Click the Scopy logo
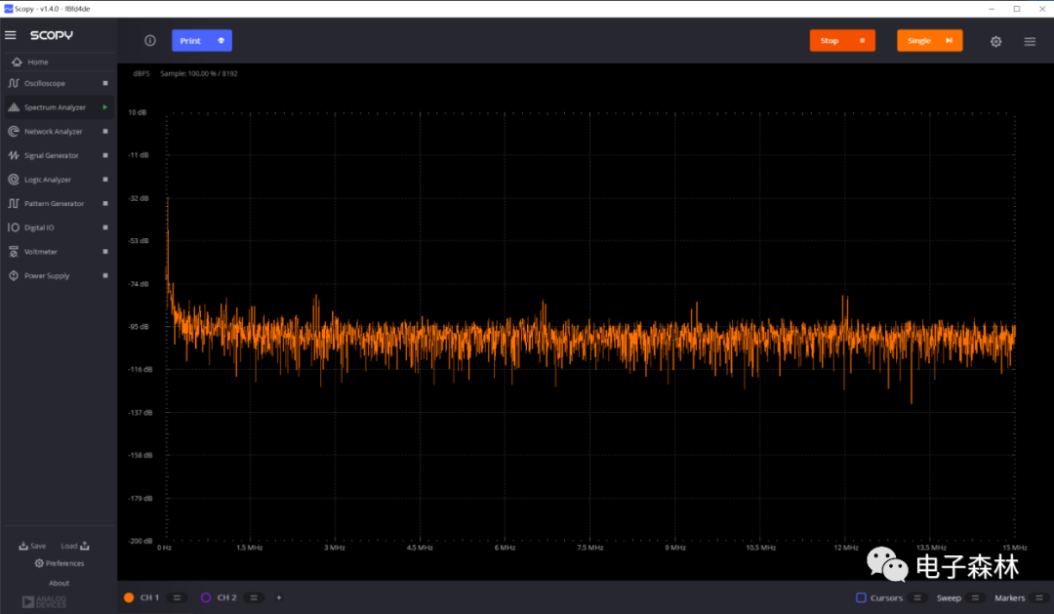1054x614 pixels. [51, 35]
